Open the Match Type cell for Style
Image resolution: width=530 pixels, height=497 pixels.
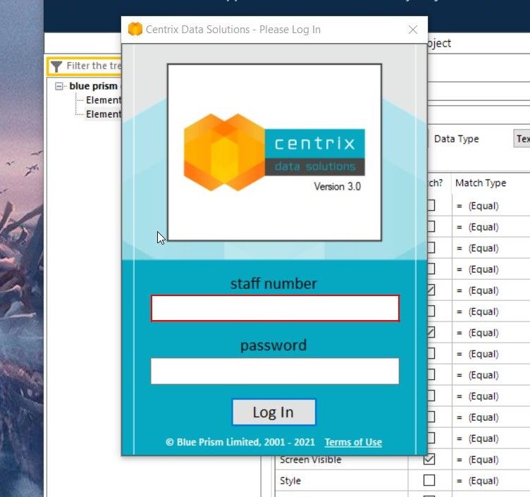(x=491, y=481)
